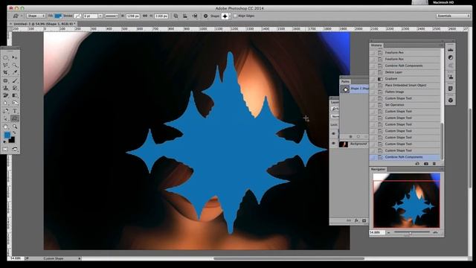
Task: Enable the Align Edges checkbox
Action: tap(235, 16)
